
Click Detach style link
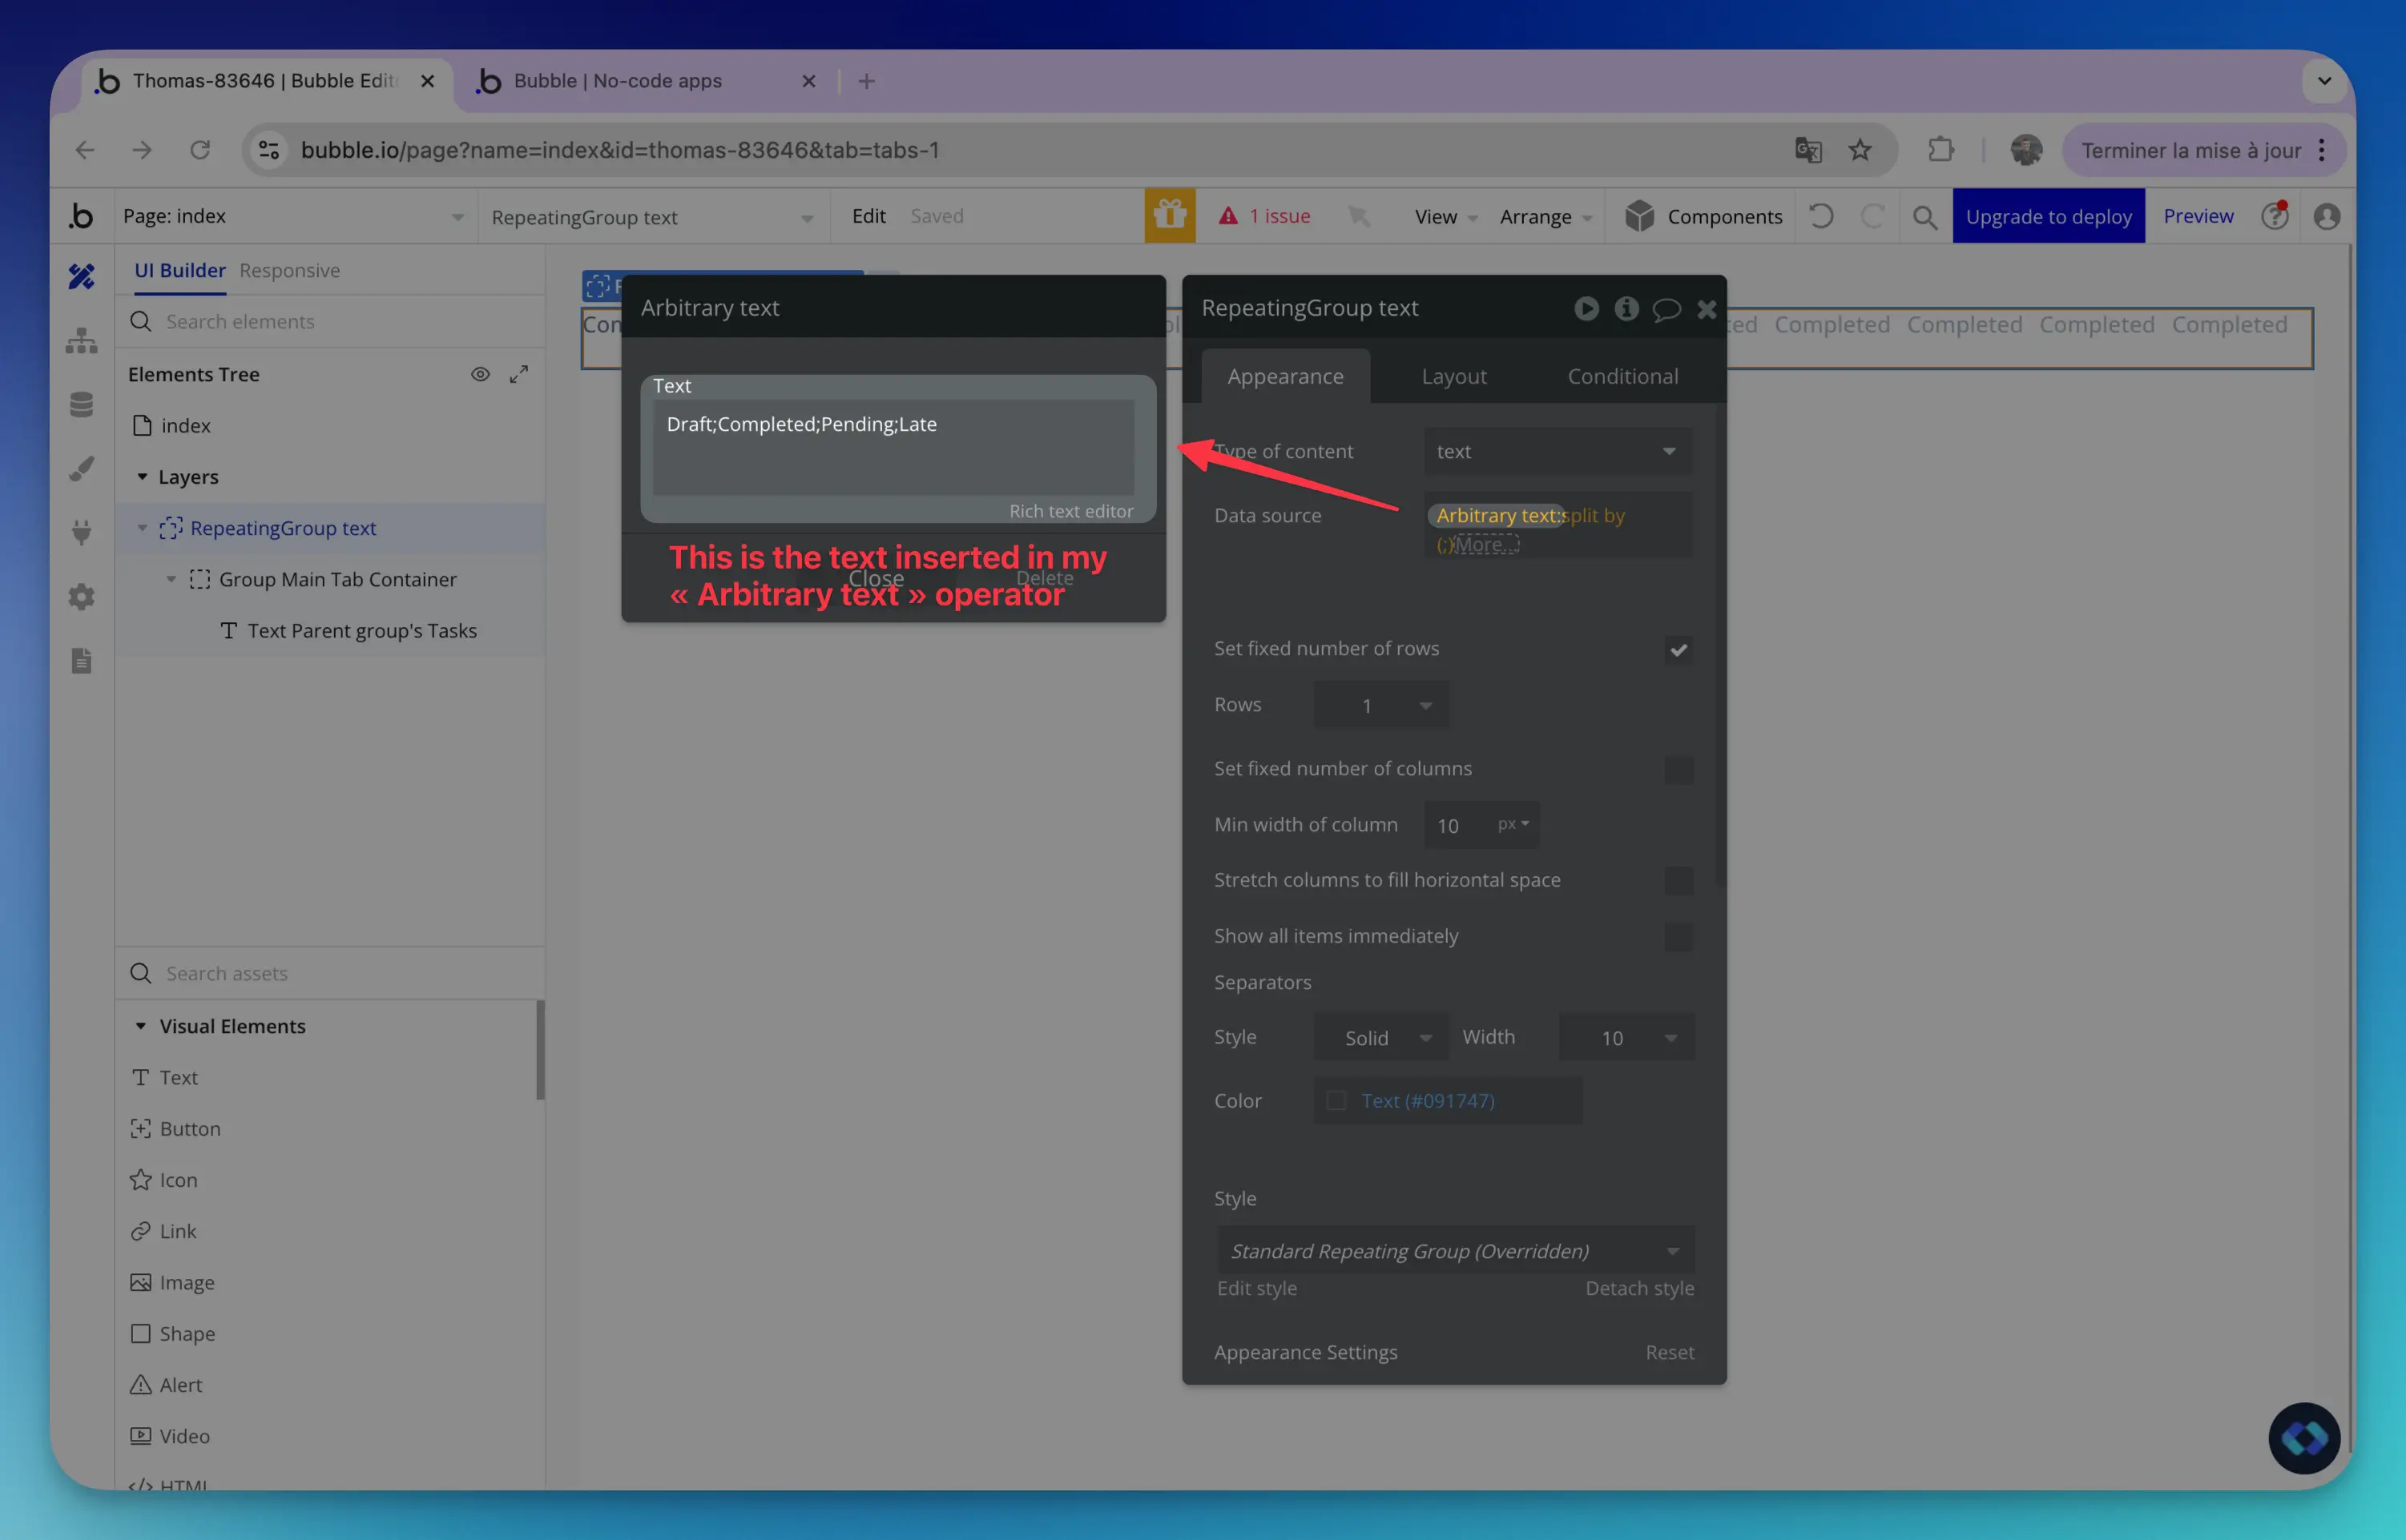pos(1640,1289)
